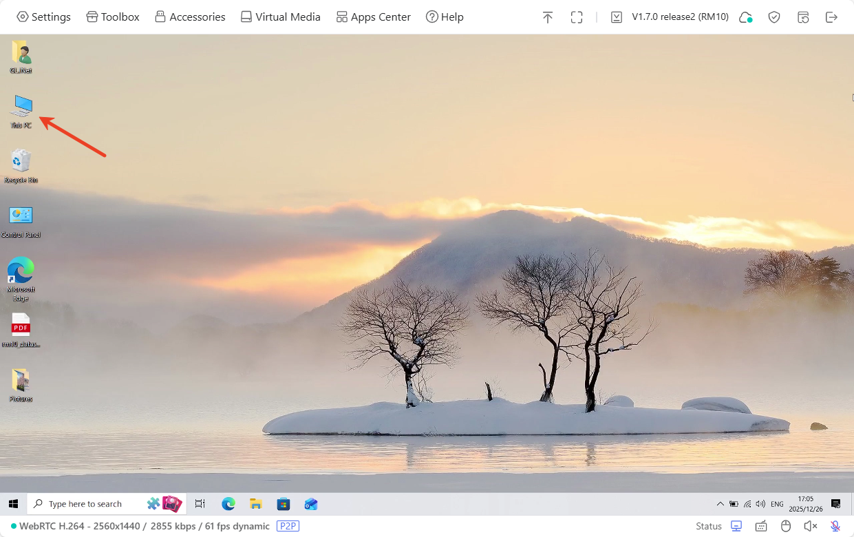Open the Settings menu
This screenshot has height=537, width=854.
43,17
